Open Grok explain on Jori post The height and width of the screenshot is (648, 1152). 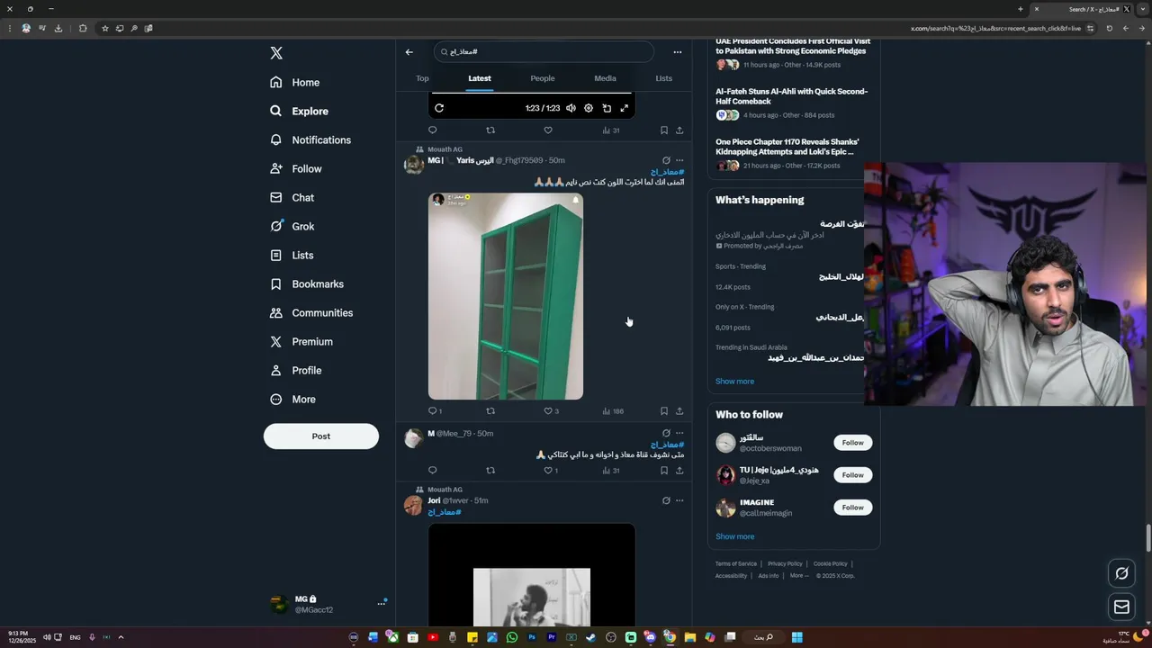pos(666,501)
